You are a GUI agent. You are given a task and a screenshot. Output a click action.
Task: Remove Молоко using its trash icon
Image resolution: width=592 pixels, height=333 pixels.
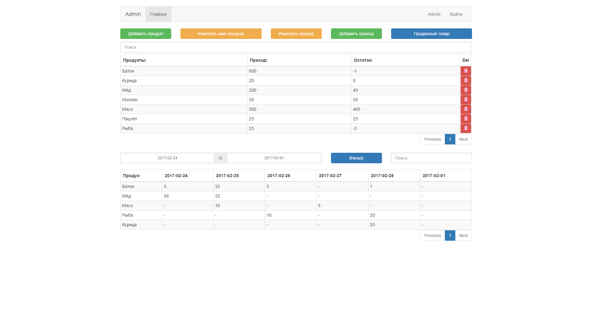[x=466, y=100]
